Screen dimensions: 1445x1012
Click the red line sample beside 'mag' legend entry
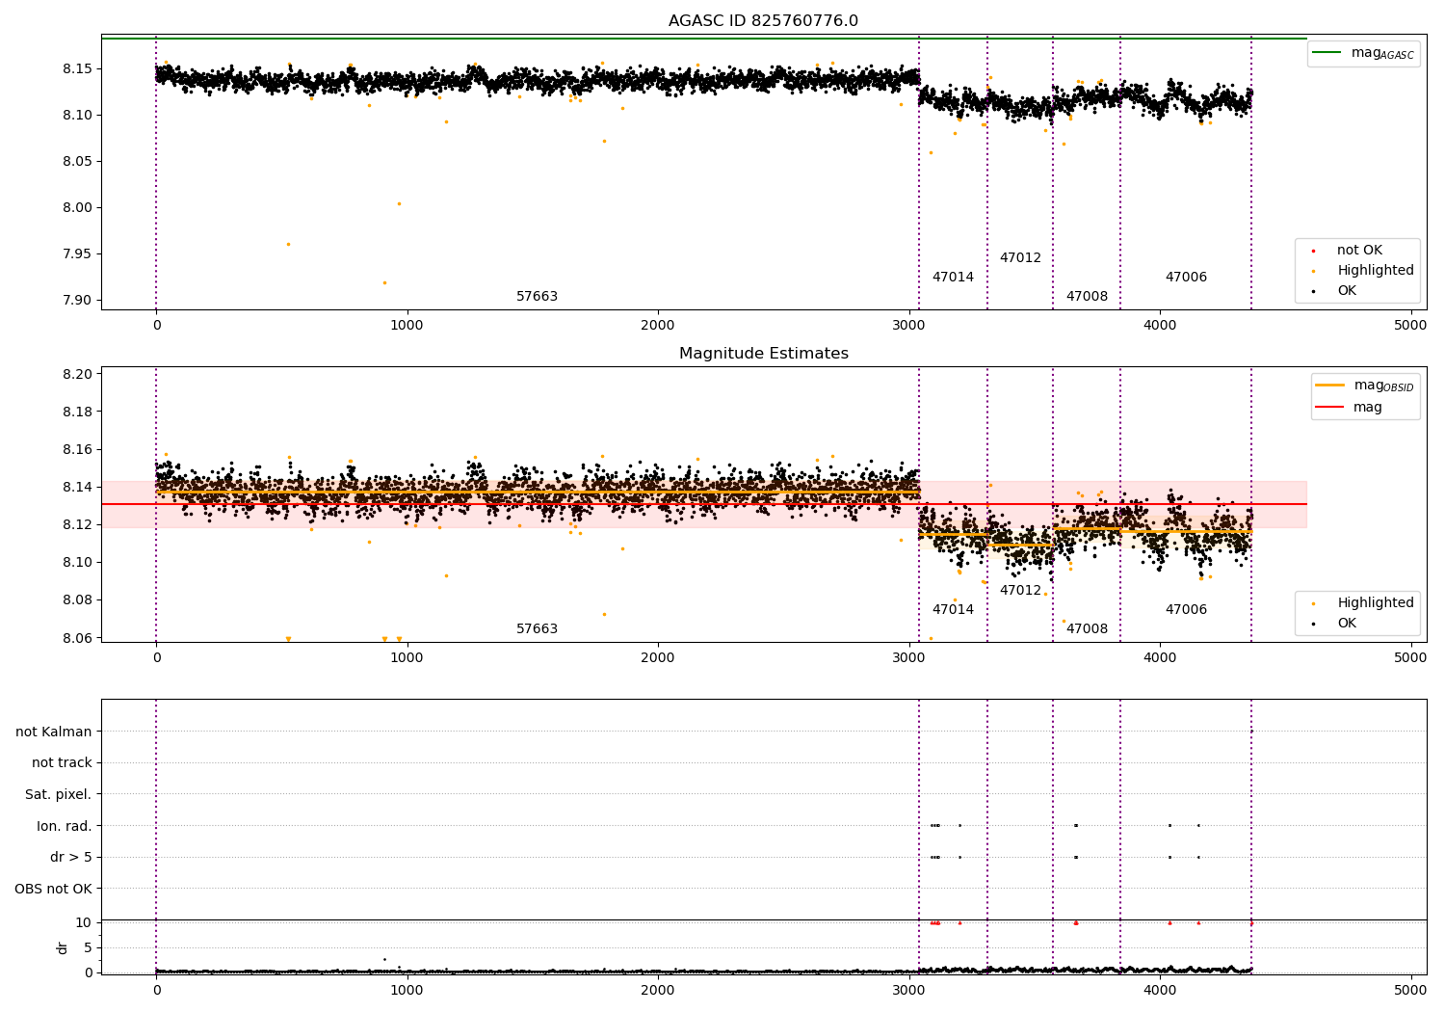pyautogui.click(x=1329, y=407)
